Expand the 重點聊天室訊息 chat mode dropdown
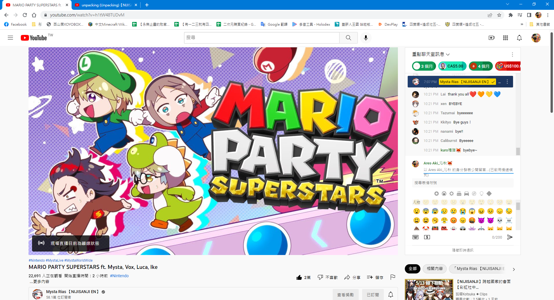The height and width of the screenshot is (300, 554). [x=431, y=54]
